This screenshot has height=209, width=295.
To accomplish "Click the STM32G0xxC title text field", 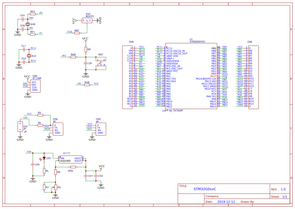I will click(x=205, y=189).
